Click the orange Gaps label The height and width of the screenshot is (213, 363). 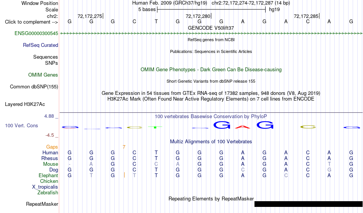click(52, 147)
